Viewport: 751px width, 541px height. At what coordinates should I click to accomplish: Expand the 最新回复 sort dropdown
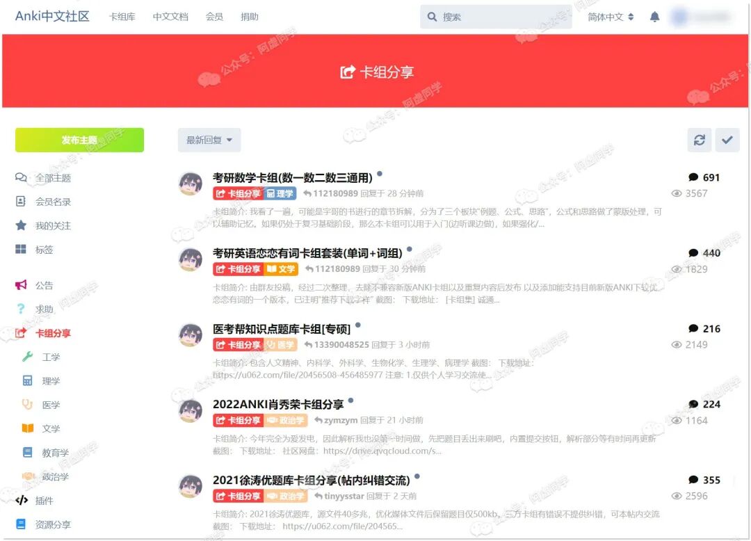(x=209, y=140)
